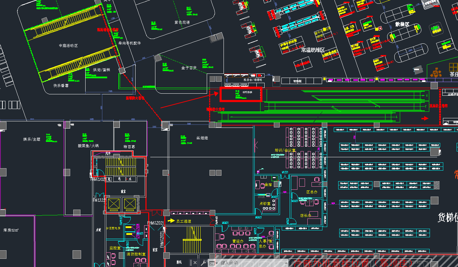Image resolution: width=458 pixels, height=267 pixels.
Task: Select the red highlighted rectangle box
Action: tap(241, 94)
